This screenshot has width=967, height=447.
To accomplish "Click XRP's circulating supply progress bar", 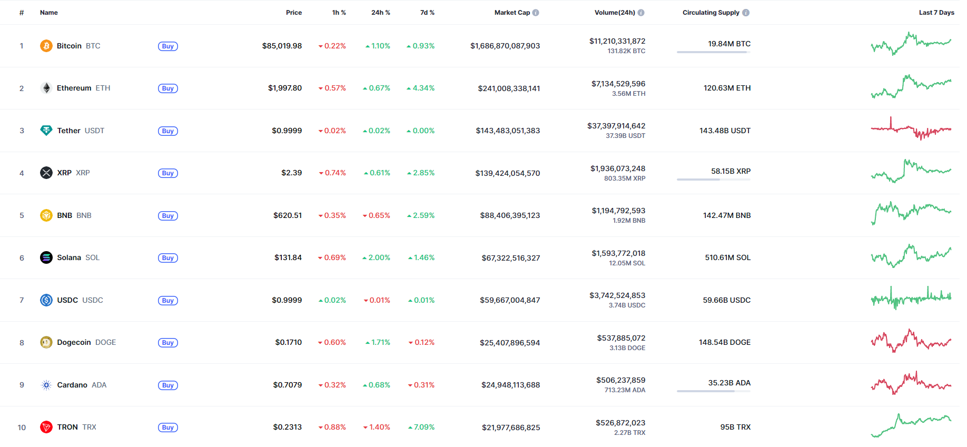I will coord(714,180).
